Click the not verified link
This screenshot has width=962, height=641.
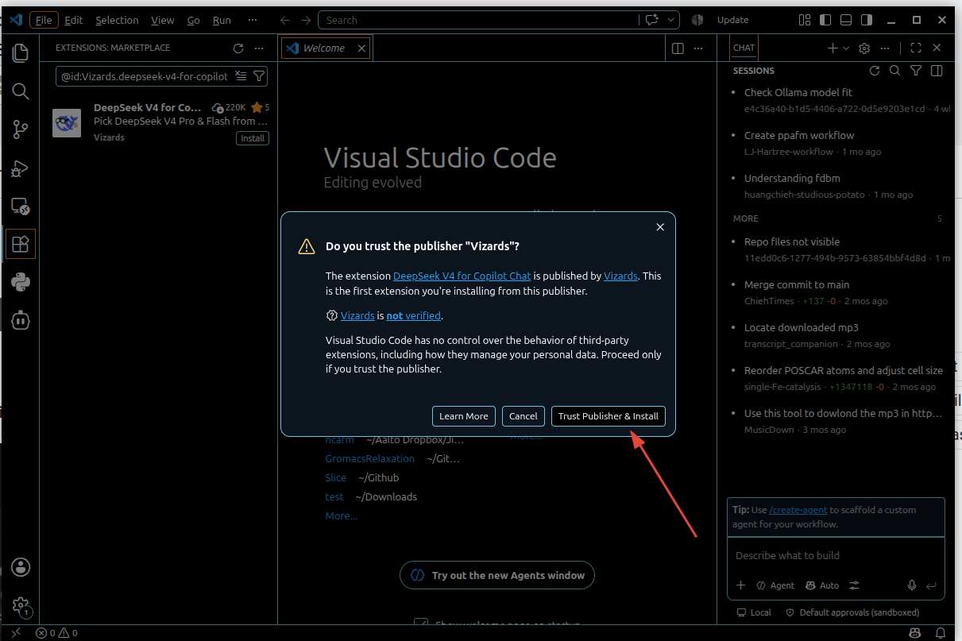coord(413,315)
